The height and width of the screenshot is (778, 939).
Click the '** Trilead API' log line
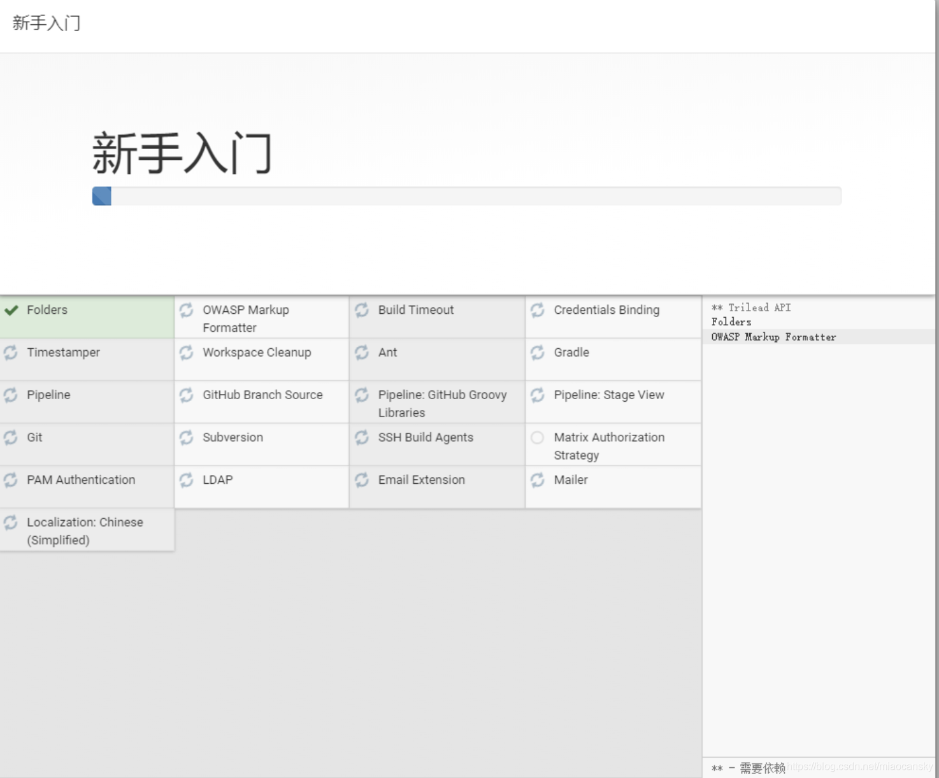tap(751, 308)
